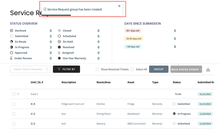Click the Submitted On column header

point(206,82)
